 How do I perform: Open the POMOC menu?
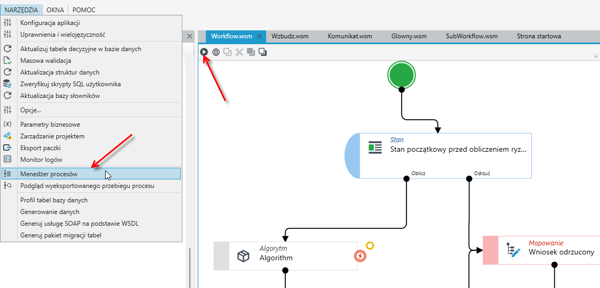pyautogui.click(x=84, y=10)
